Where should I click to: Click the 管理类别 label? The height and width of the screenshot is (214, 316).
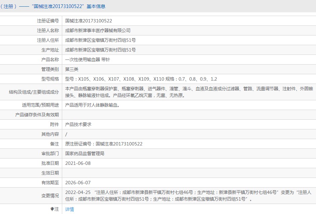[50, 69]
